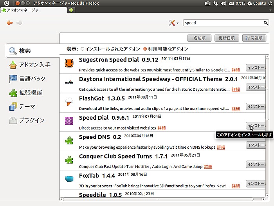Select the Speedtile 1.0.5 addon title
Viewport: 274px width, 206px height.
click(x=100, y=195)
